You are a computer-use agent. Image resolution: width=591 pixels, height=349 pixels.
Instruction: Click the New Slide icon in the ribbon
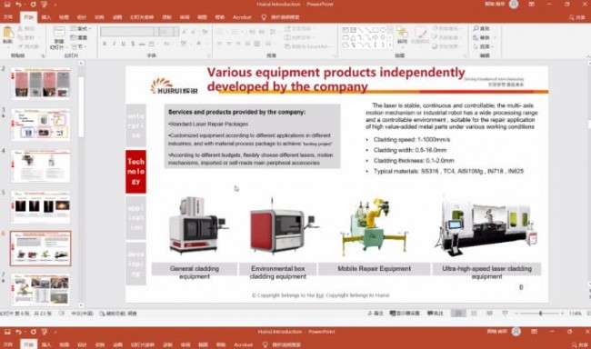[x=58, y=37]
